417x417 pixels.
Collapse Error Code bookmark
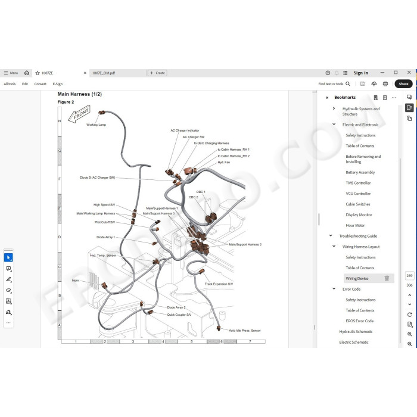click(x=334, y=289)
